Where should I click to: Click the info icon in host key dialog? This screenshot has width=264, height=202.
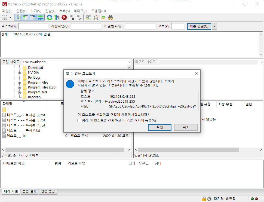[70, 84]
